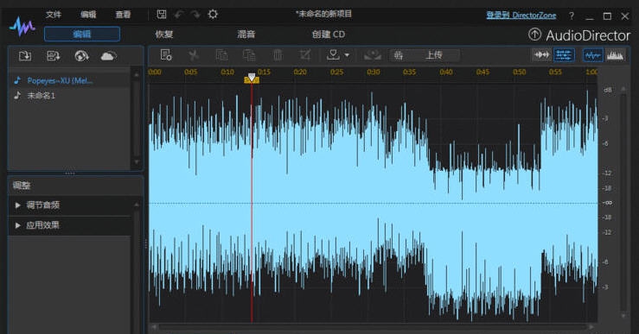Click the horizontal waveform scrollbar
The width and height of the screenshot is (639, 334).
click(373, 327)
